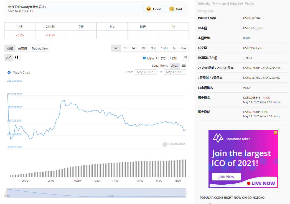The image size is (290, 204).
Task: Expand the chart to fullscreen
Action: click(185, 57)
